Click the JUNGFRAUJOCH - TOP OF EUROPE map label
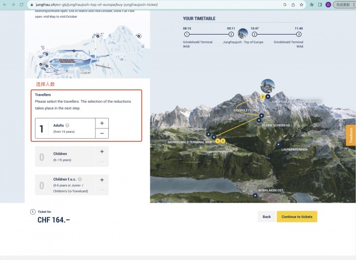The height and width of the screenshot is (260, 356). (296, 102)
